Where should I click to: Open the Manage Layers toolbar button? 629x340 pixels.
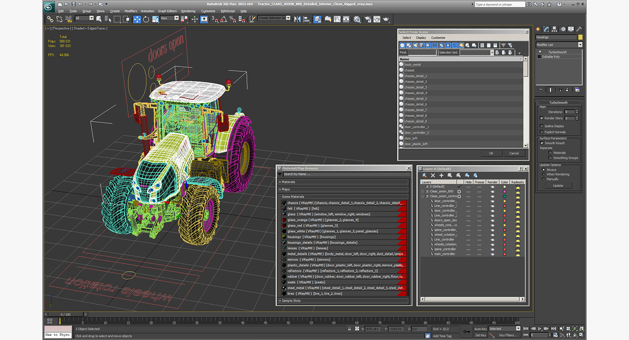pyautogui.click(x=317, y=19)
